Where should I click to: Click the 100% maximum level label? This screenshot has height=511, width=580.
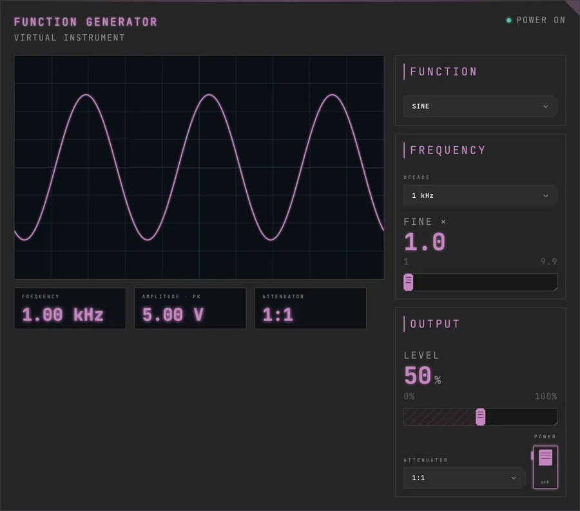point(546,396)
